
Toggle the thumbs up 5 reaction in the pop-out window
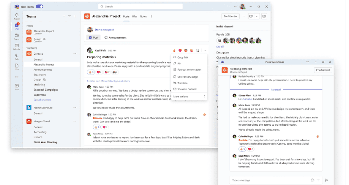pos(242,149)
